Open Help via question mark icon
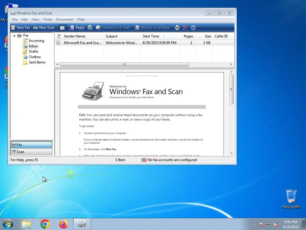306x230 pixels. tap(193, 28)
